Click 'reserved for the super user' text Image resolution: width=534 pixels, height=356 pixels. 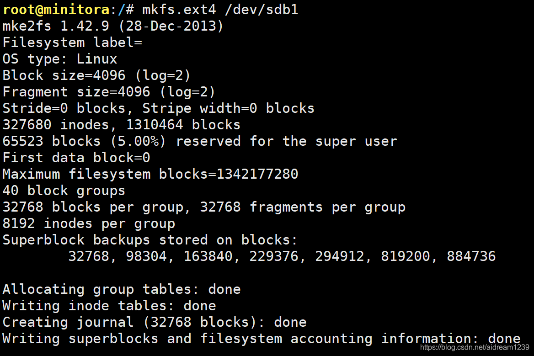286,141
